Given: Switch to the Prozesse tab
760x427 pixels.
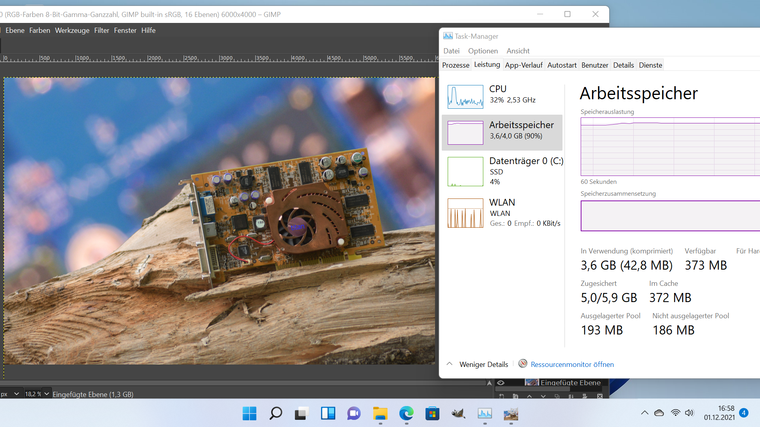Looking at the screenshot, I should (x=456, y=65).
